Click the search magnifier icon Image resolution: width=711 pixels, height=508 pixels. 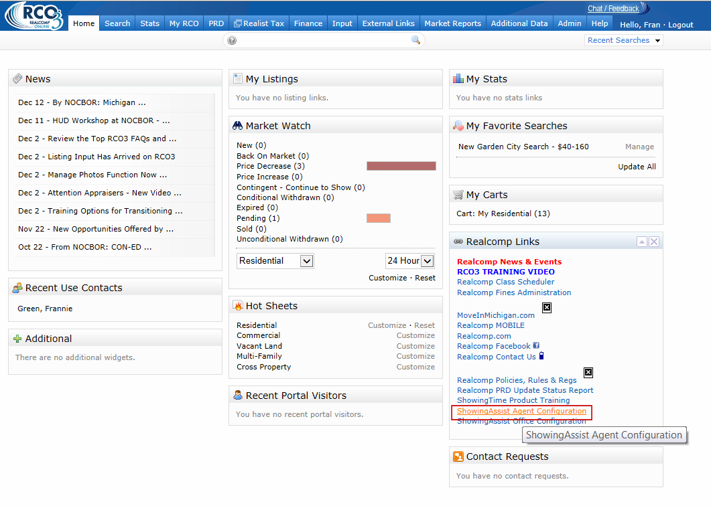(415, 40)
